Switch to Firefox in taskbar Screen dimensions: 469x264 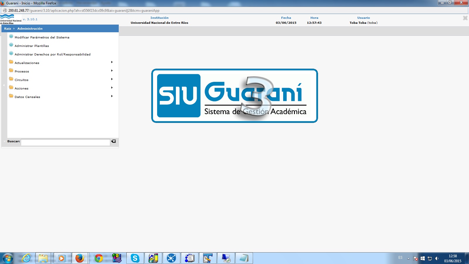click(x=80, y=258)
